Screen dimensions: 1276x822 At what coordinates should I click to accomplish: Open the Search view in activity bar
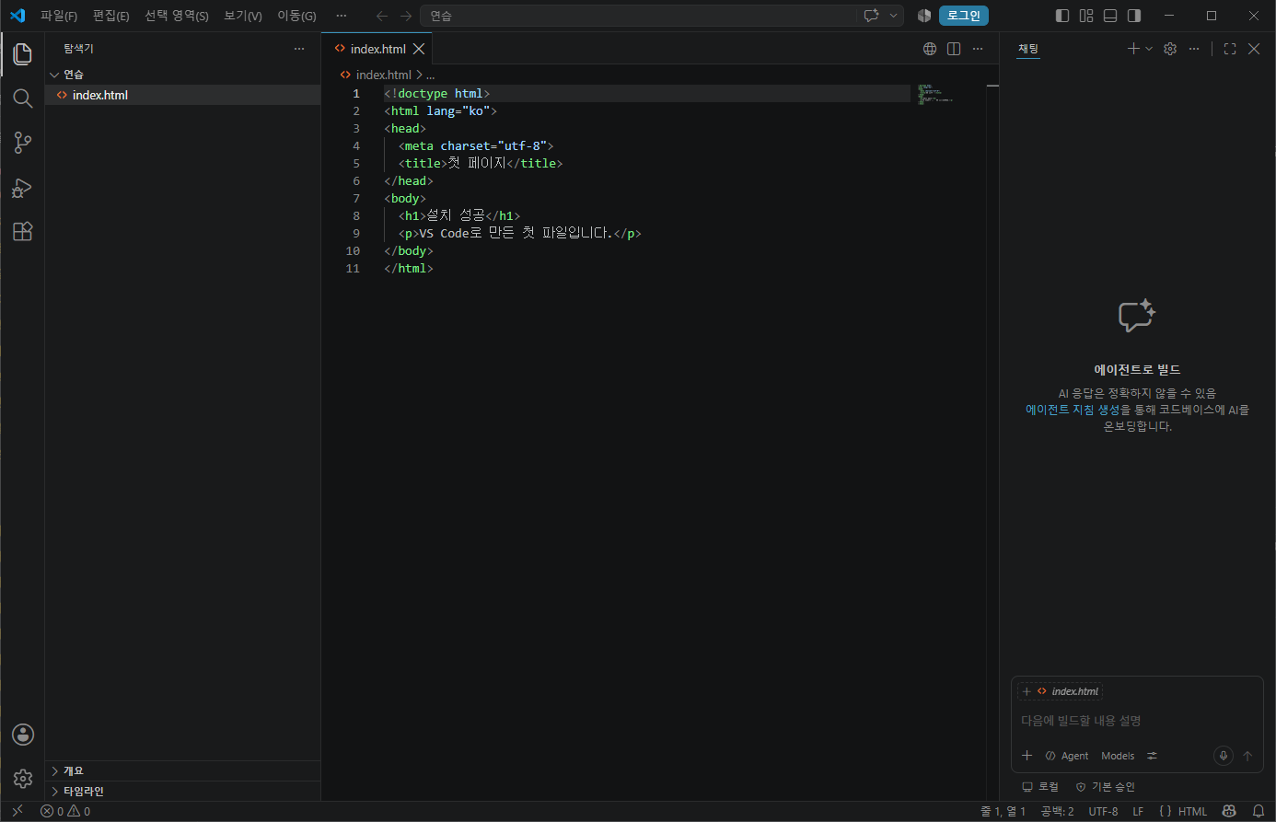(23, 98)
